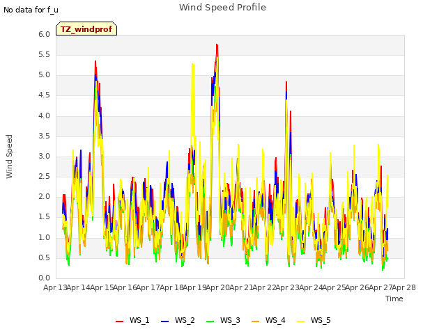Click the blue WS_2 legend color marker
The width and height of the screenshot is (446, 334).
[x=164, y=321]
